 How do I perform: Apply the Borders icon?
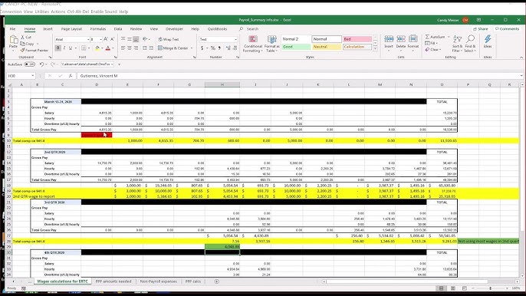84,48
